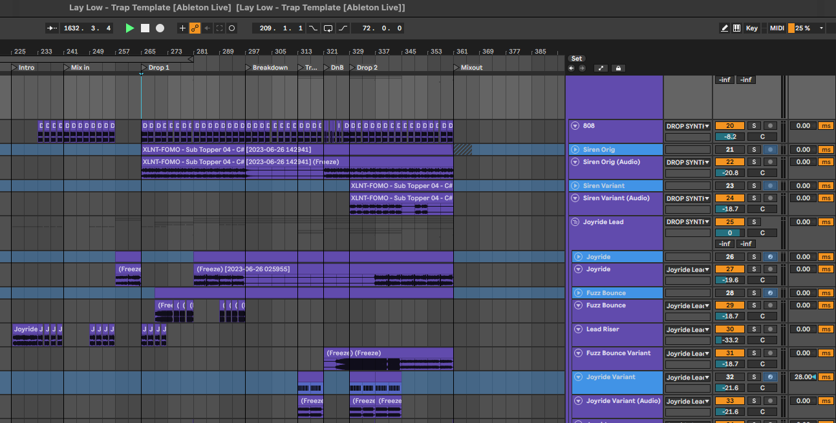Click the Arrangement Record button

[160, 28]
